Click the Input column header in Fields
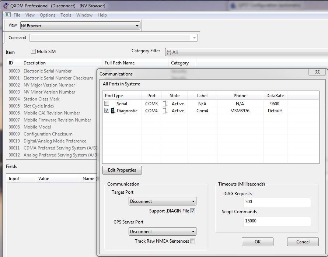Viewport: 328px width, 257px height. click(21, 179)
